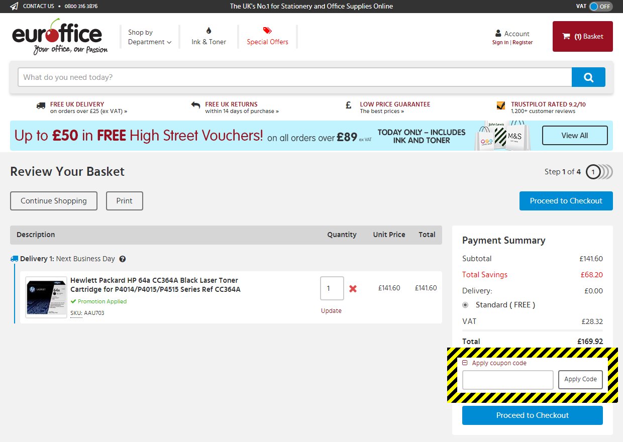Image resolution: width=623 pixels, height=442 pixels.
Task: Click Continue Shopping button
Action: tap(54, 201)
